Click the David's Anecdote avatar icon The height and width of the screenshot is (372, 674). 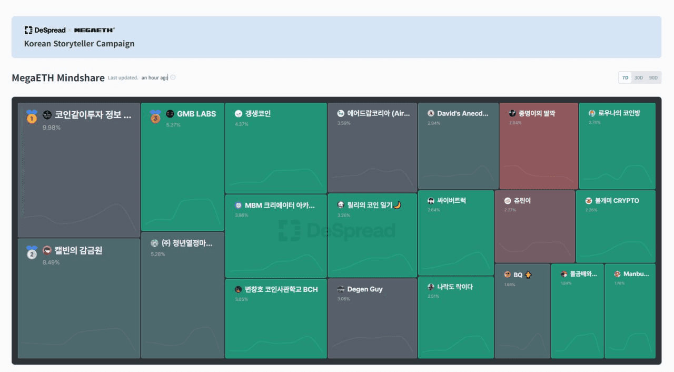coord(431,113)
